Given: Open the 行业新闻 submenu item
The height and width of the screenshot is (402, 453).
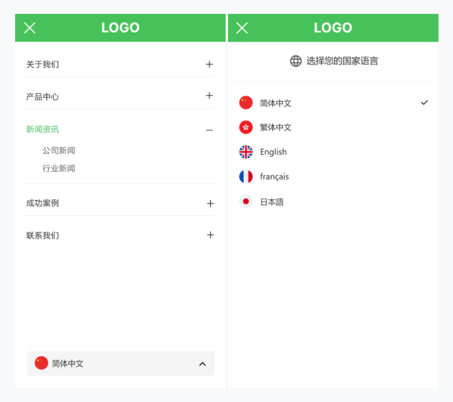Looking at the screenshot, I should pos(59,168).
